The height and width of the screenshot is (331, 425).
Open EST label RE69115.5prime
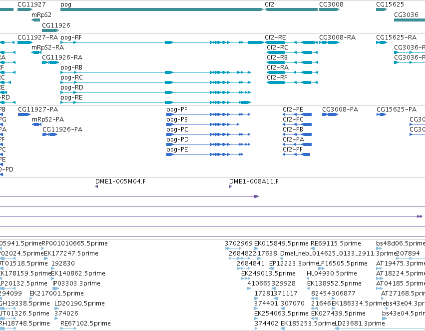click(336, 243)
